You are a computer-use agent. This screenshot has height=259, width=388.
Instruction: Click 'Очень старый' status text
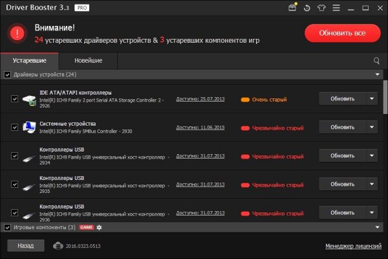click(x=270, y=100)
